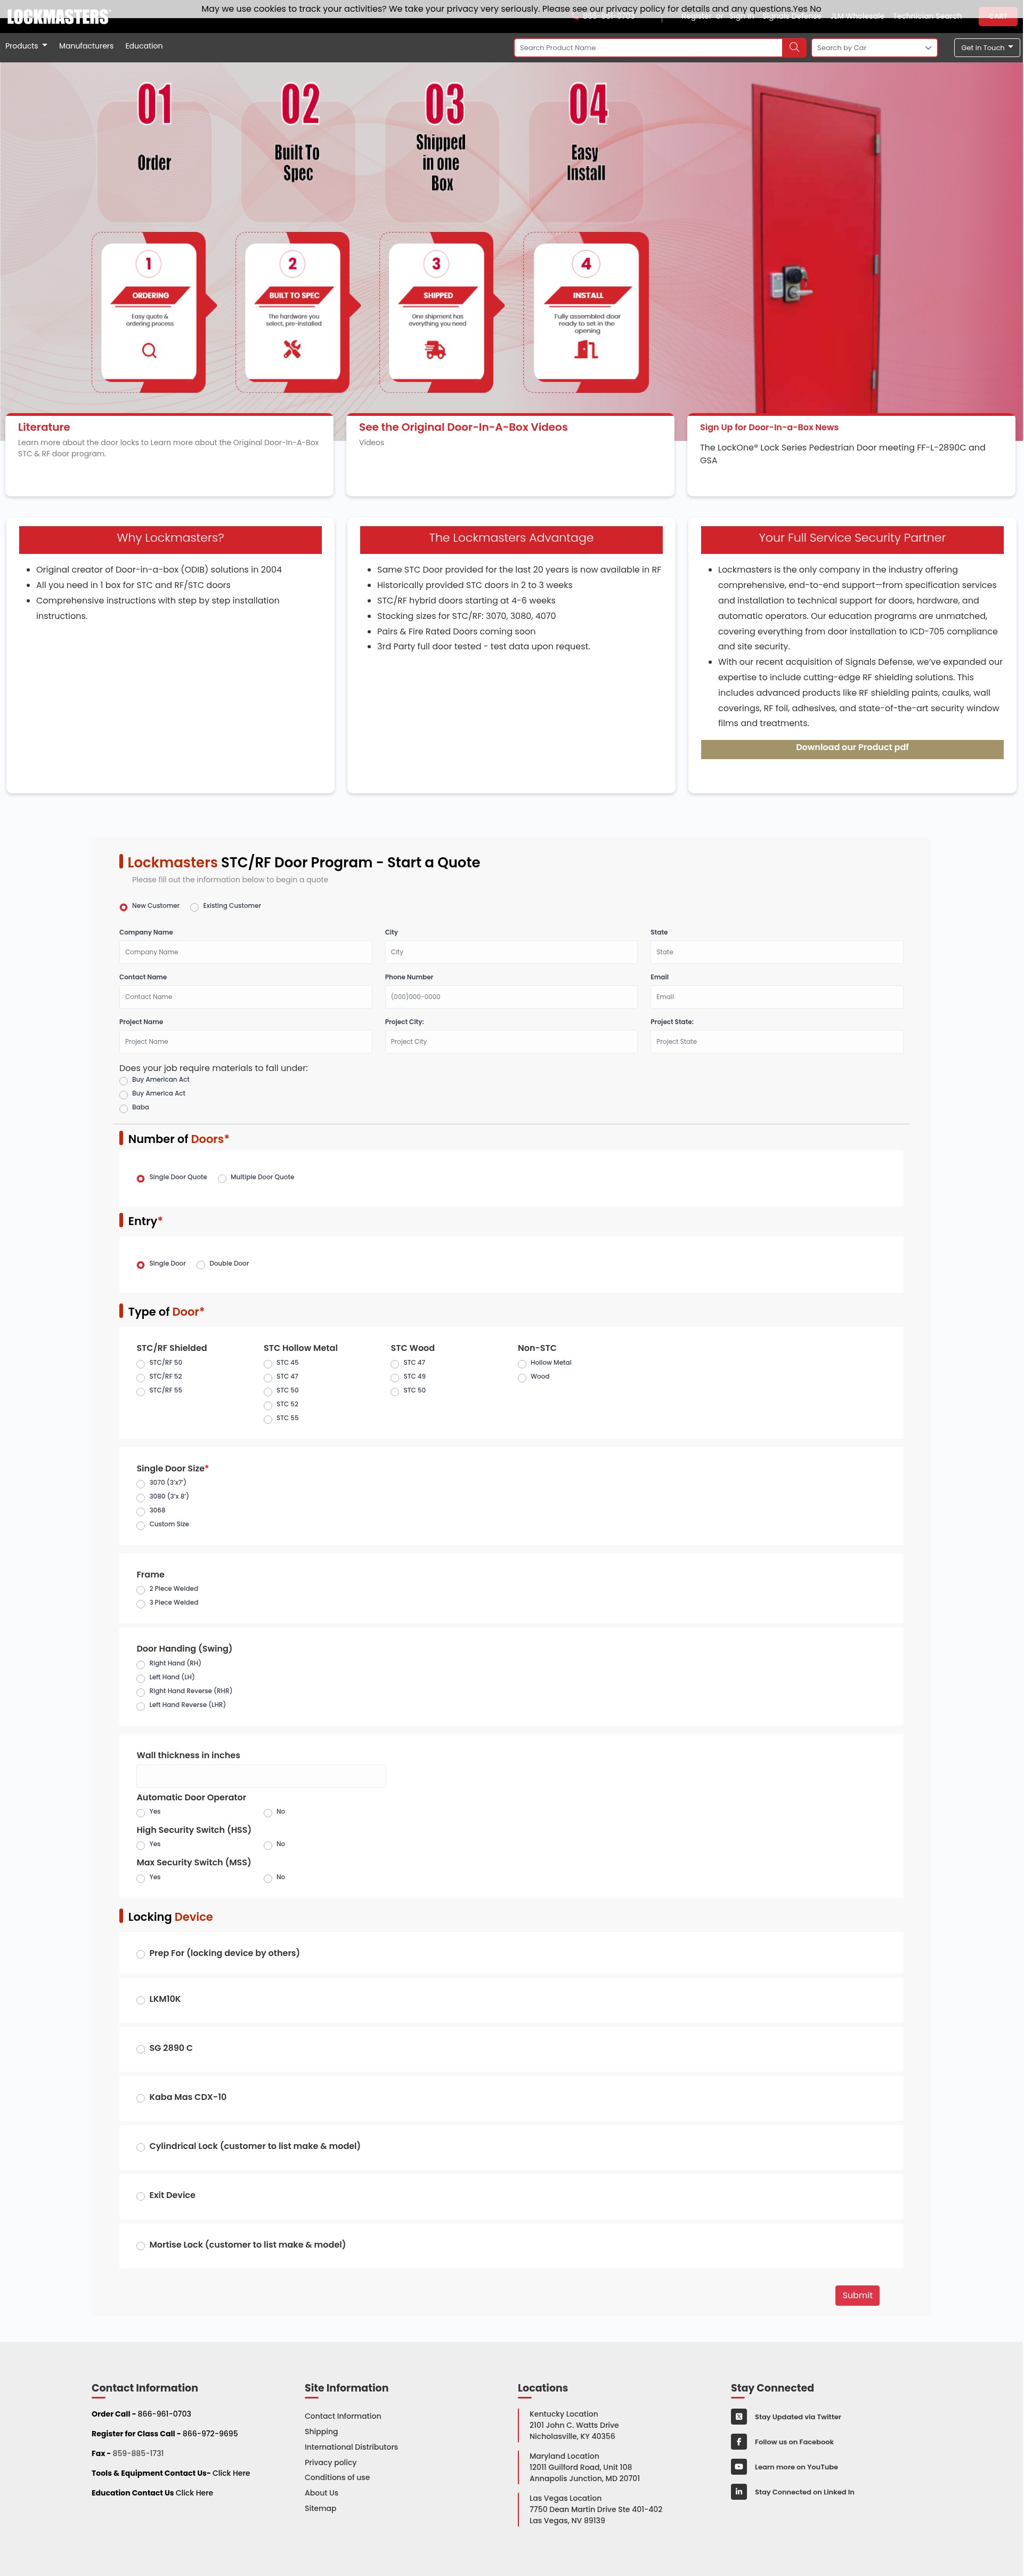Select Wood under Non-STC
The width and height of the screenshot is (1024, 2576).
(x=522, y=1378)
